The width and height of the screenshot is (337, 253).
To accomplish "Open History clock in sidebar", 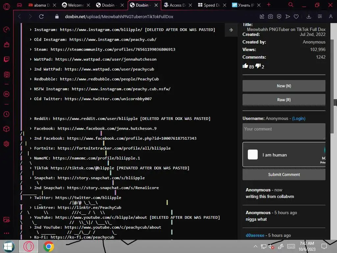I will click(7, 114).
